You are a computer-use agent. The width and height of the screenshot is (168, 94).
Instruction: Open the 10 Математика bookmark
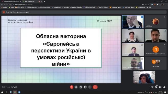point(141,7)
